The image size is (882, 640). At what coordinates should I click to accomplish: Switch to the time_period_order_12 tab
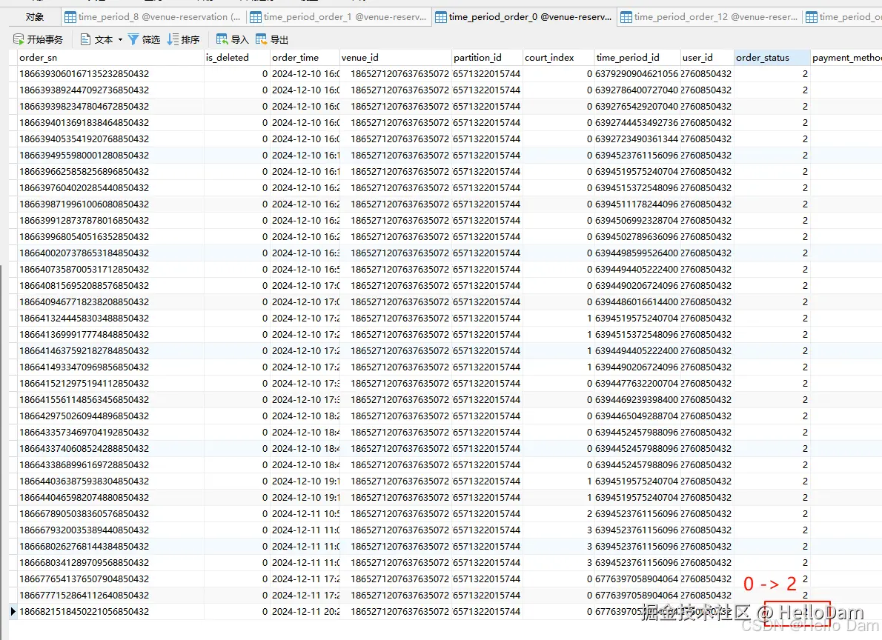[x=710, y=17]
